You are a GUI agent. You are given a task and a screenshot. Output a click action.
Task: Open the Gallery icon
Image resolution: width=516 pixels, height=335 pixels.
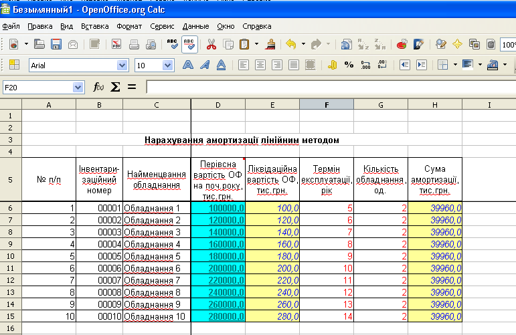pos(475,44)
